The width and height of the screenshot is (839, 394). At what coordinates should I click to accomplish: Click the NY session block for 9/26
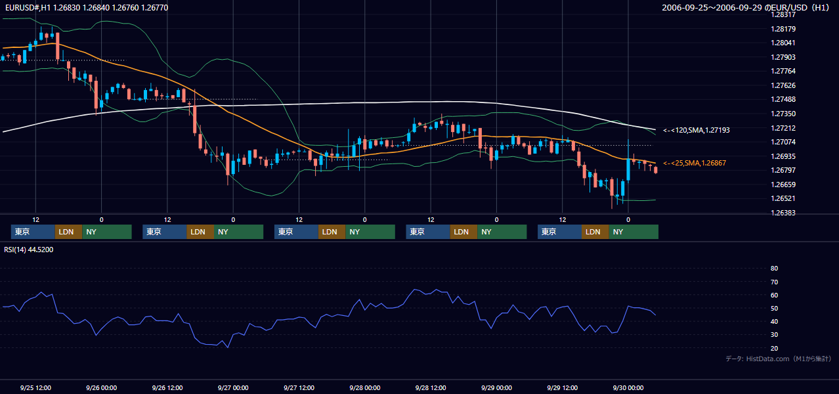pyautogui.click(x=239, y=232)
